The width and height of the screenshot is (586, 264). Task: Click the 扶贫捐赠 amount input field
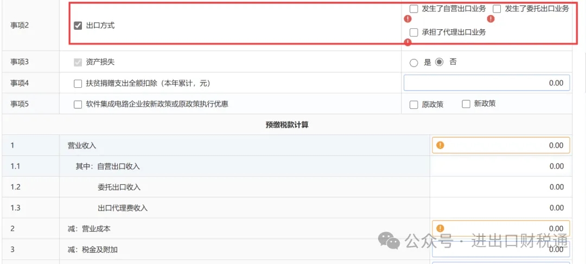point(487,83)
